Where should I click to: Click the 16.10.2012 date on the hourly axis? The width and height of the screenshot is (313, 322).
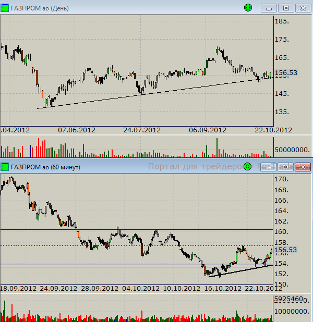click(x=223, y=289)
